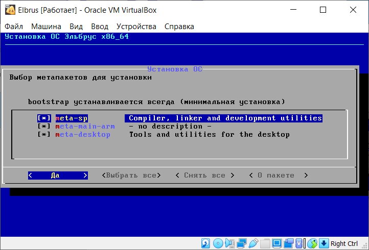Click the keyboard capture arrow icon
369x250 pixels.
click(x=324, y=243)
